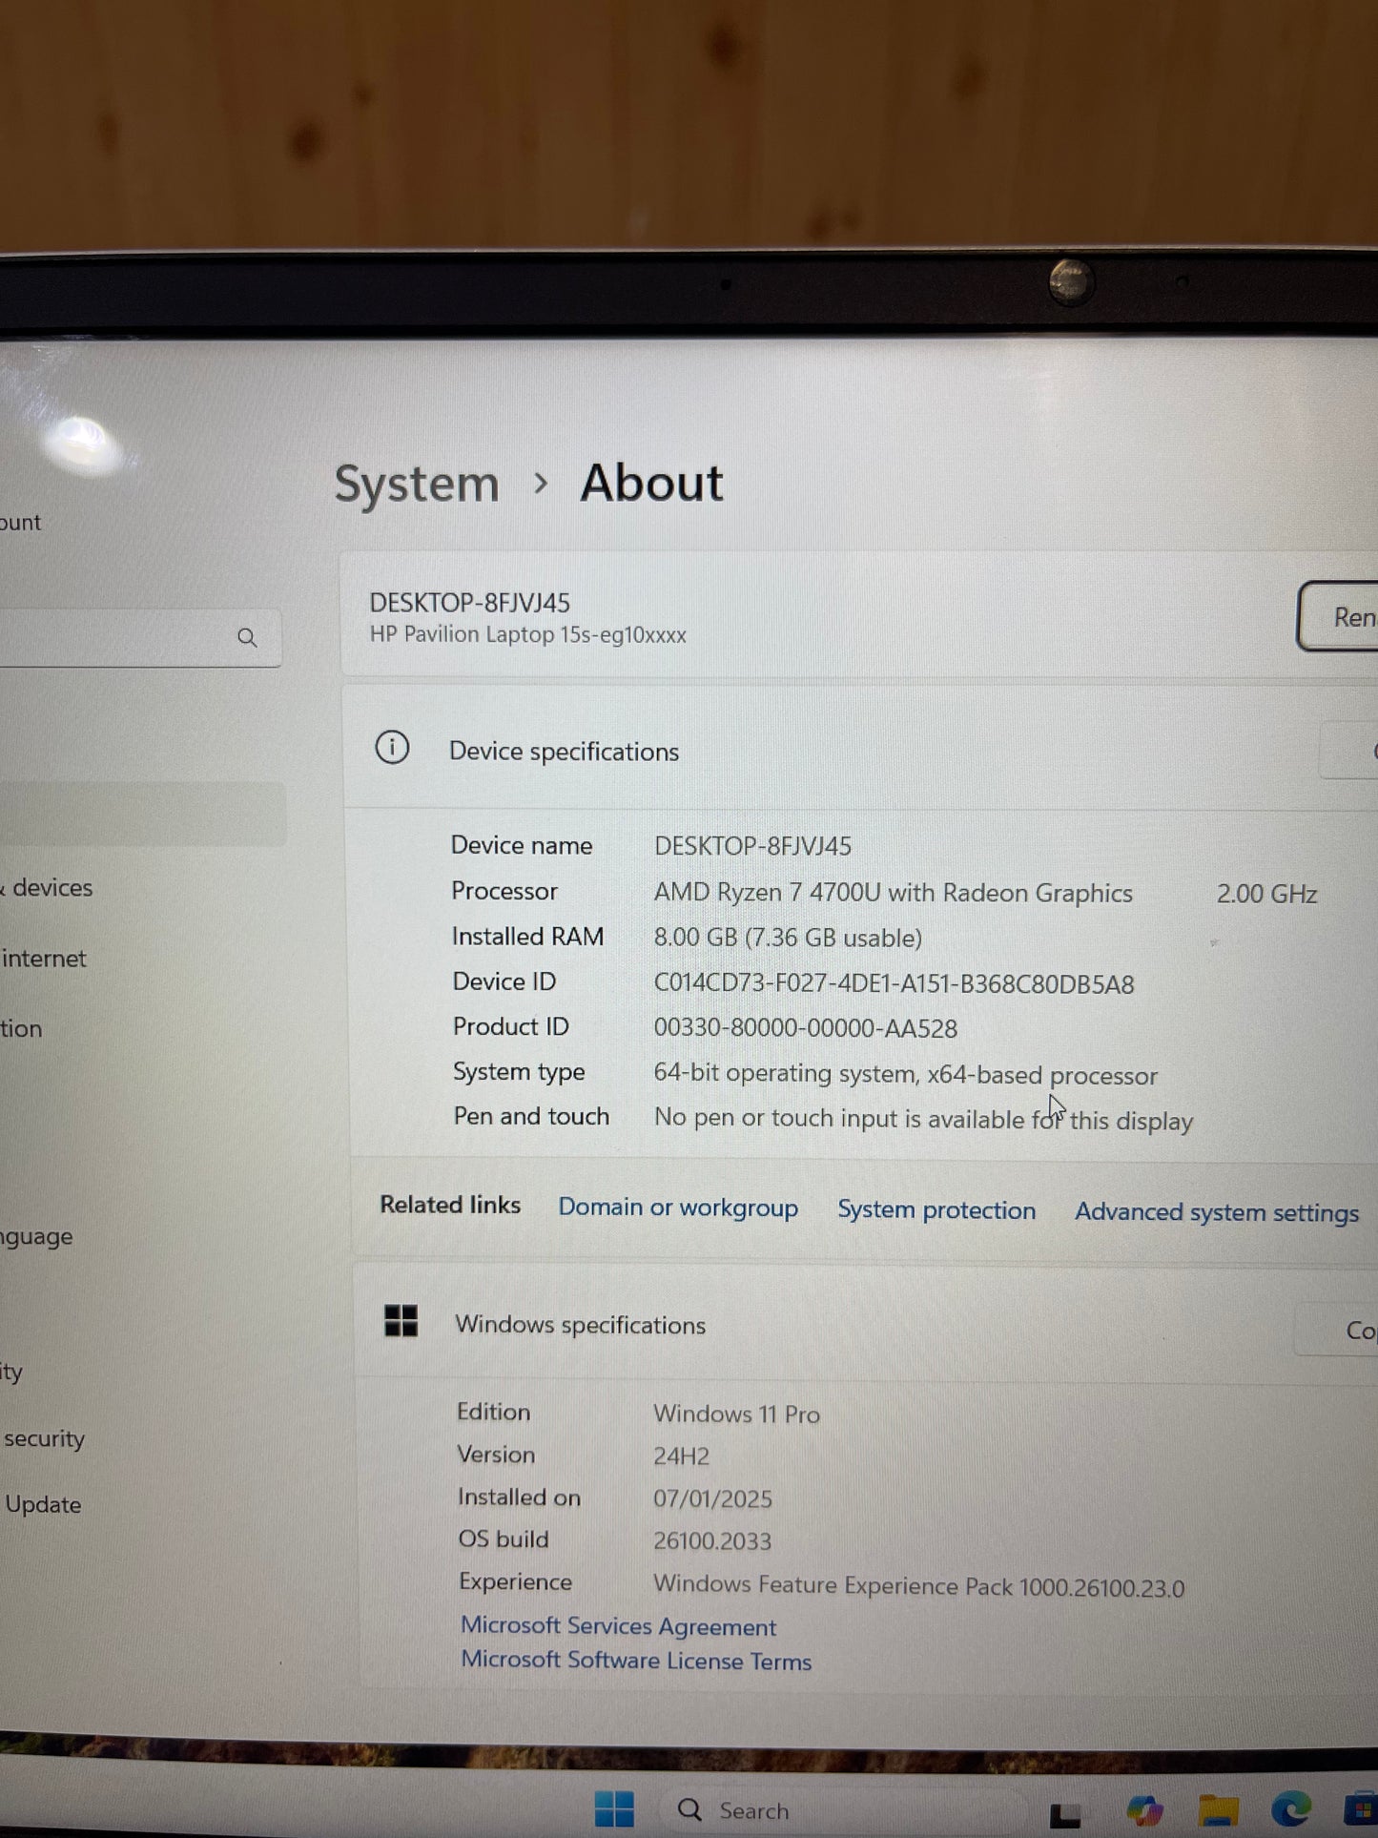
Task: Open Windows Update in sidebar
Action: 42,1505
